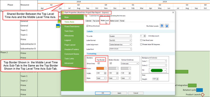
Task: Toggle Bottom Border Show lines checkbox
Action: coord(111,63)
